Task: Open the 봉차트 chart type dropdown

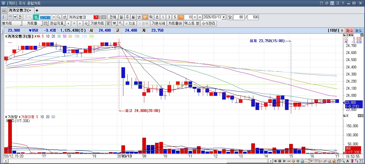Action: click(x=11, y=23)
